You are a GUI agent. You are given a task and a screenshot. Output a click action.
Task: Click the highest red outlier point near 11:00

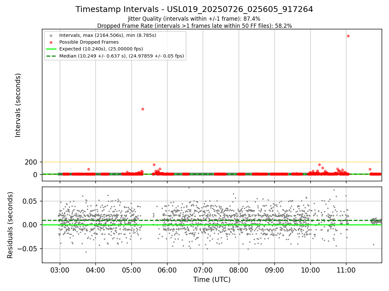pos(348,36)
